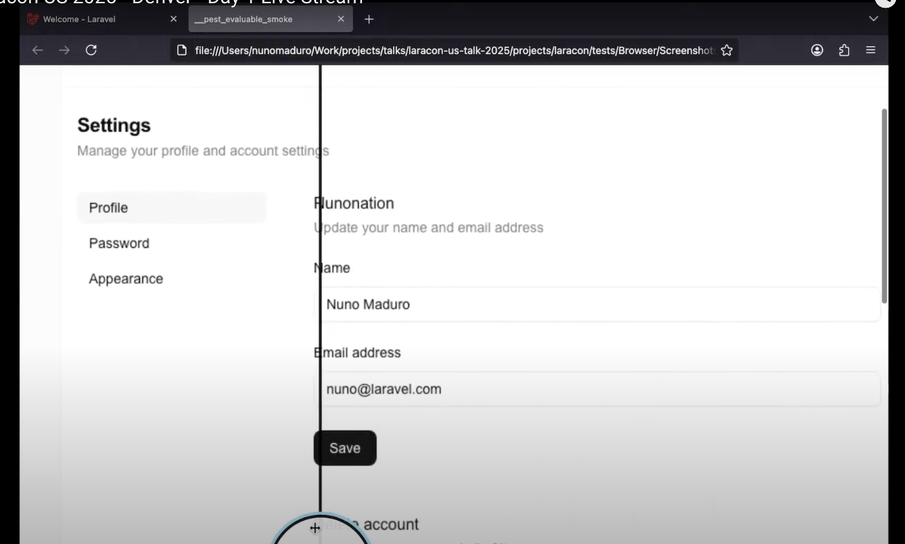Viewport: 905px width, 544px height.
Task: Focus the Name input field
Action: click(597, 304)
